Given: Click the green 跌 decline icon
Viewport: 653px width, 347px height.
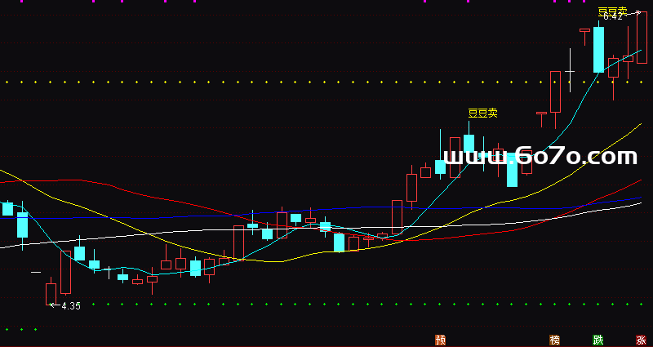Looking at the screenshot, I should 598,340.
